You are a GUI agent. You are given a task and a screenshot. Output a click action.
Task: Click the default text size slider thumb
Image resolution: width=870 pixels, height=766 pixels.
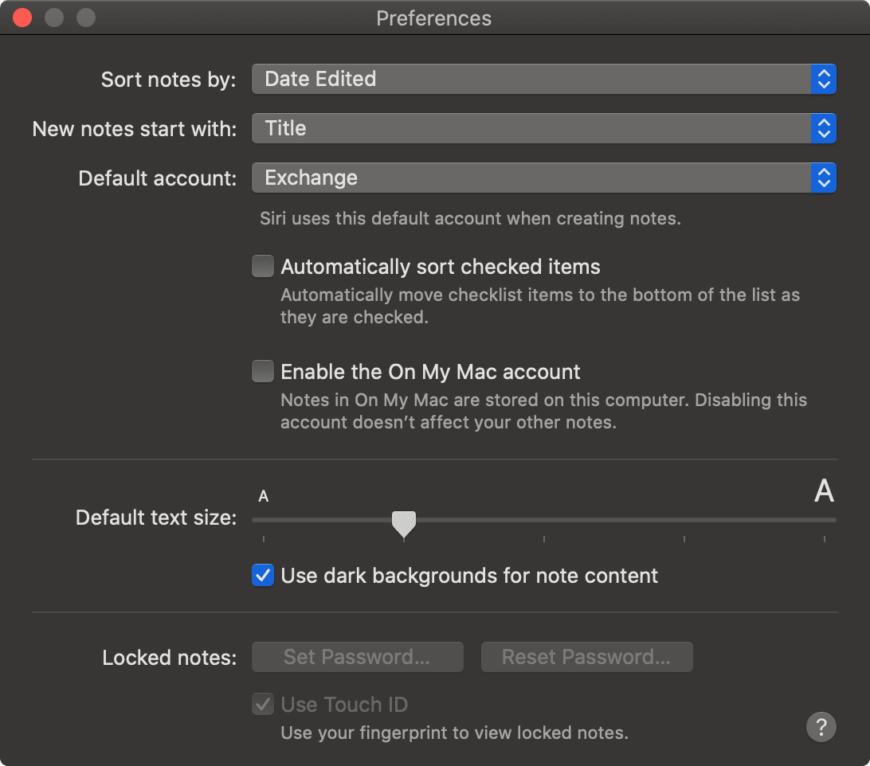pyautogui.click(x=404, y=522)
